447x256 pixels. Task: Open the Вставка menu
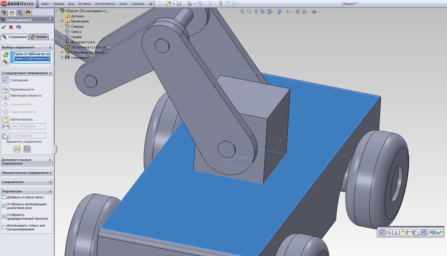tap(84, 4)
